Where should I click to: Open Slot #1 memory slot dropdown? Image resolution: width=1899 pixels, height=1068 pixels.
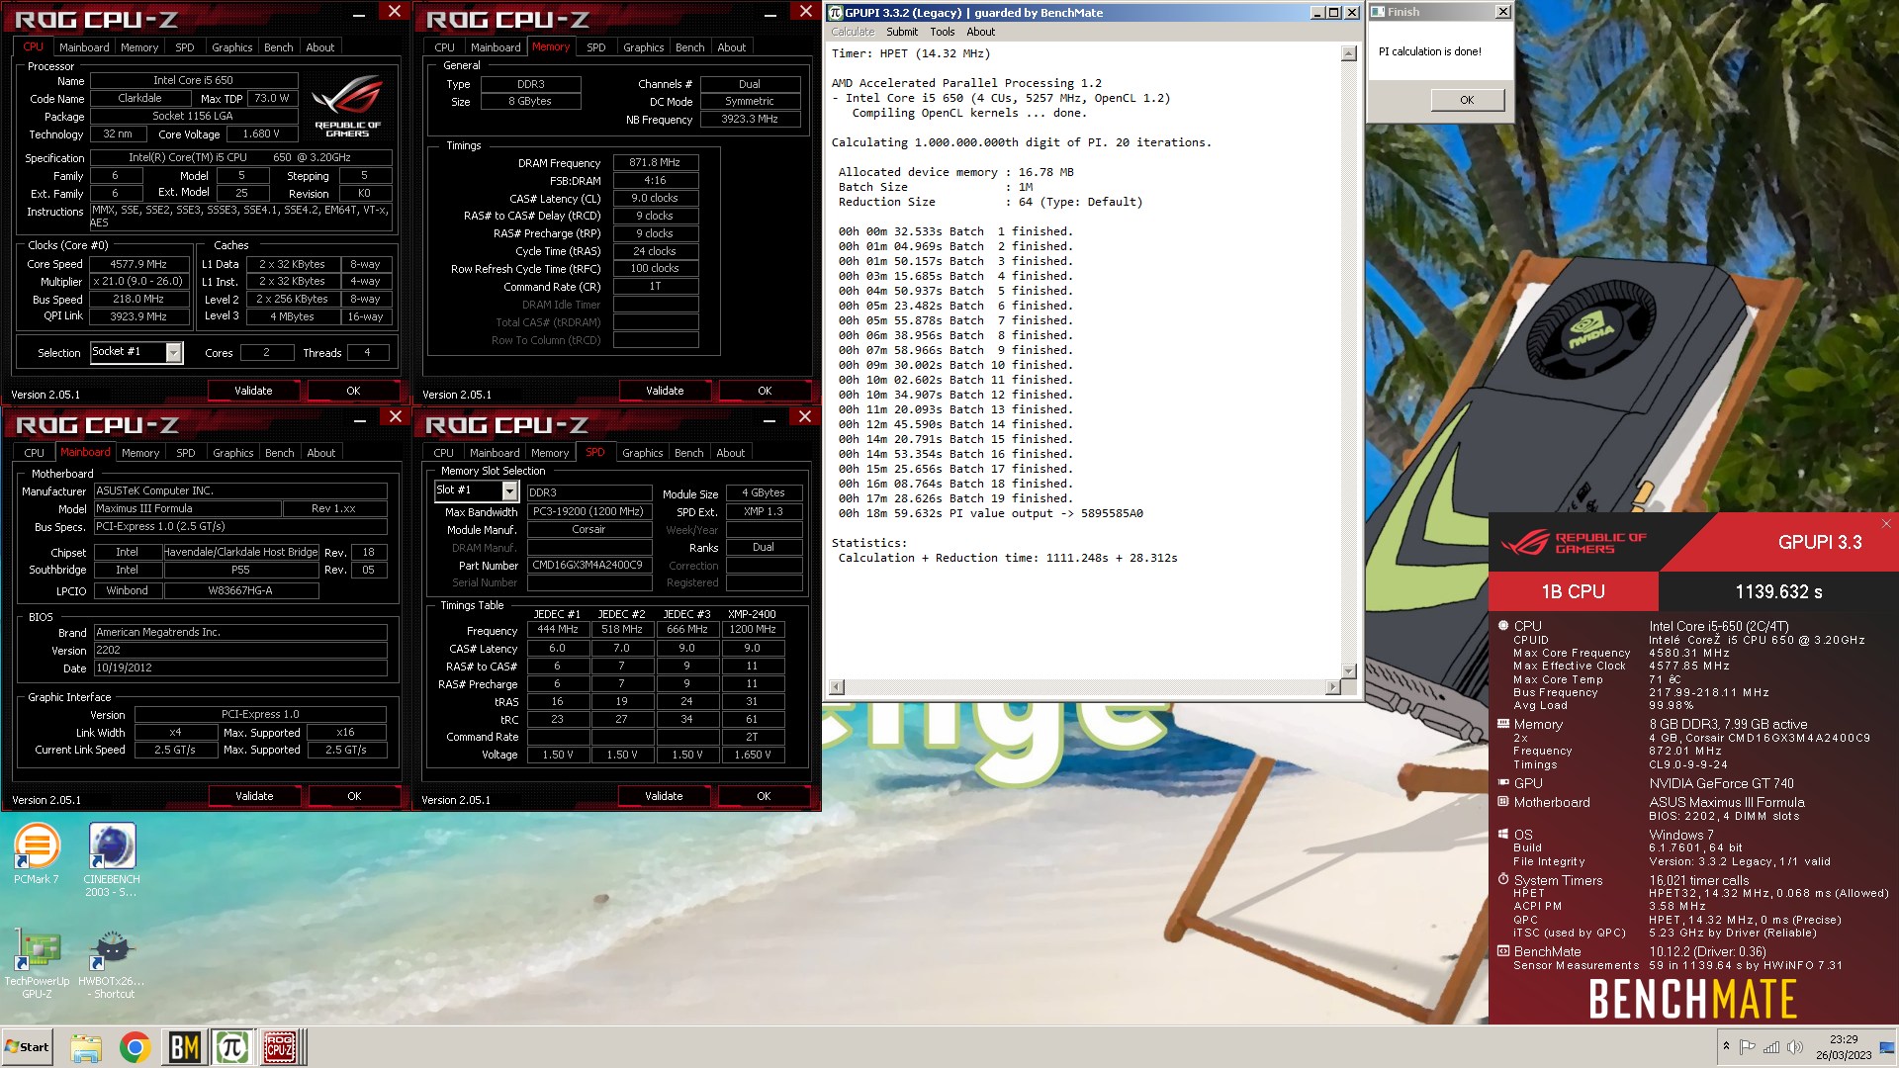point(509,490)
